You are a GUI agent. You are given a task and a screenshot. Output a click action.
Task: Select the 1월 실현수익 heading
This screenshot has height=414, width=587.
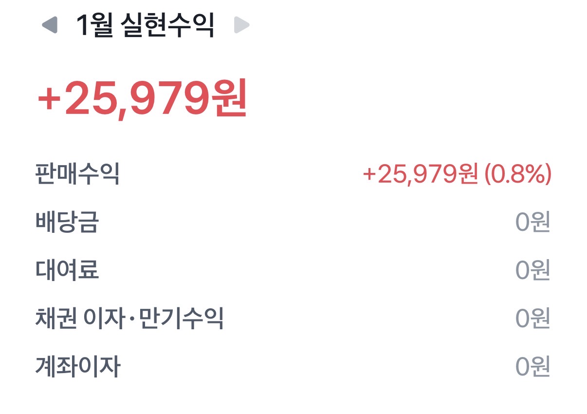click(x=145, y=25)
